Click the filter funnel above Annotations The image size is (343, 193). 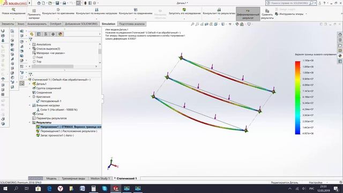pos(31,40)
